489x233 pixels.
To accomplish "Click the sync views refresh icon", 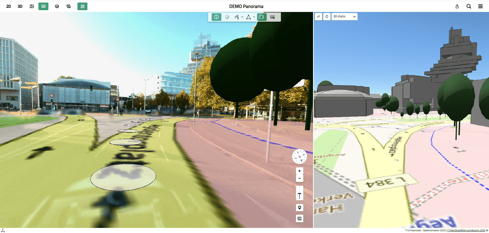I will pyautogui.click(x=327, y=17).
